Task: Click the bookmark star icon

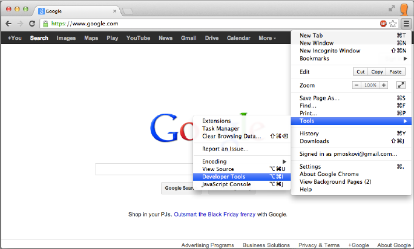Action: tap(393, 24)
